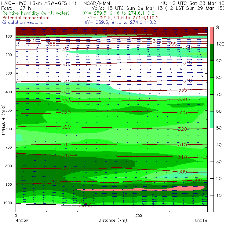Click the left-hand '325' contour label
Viewport: 226px width, 226px height.
66,112
